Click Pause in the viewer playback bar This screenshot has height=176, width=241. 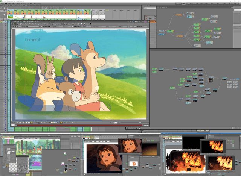(x=39, y=123)
